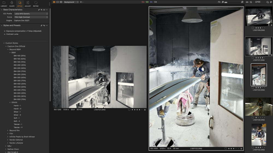Switch viewer to multi-view grid mode

(x=54, y=2)
